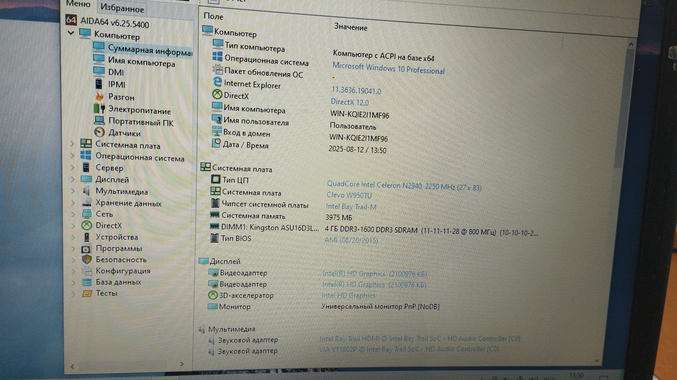Image resolution: width=677 pixels, height=380 pixels.
Task: Click the AIDA64 v6.25.5400 root icon
Action: coord(71,20)
